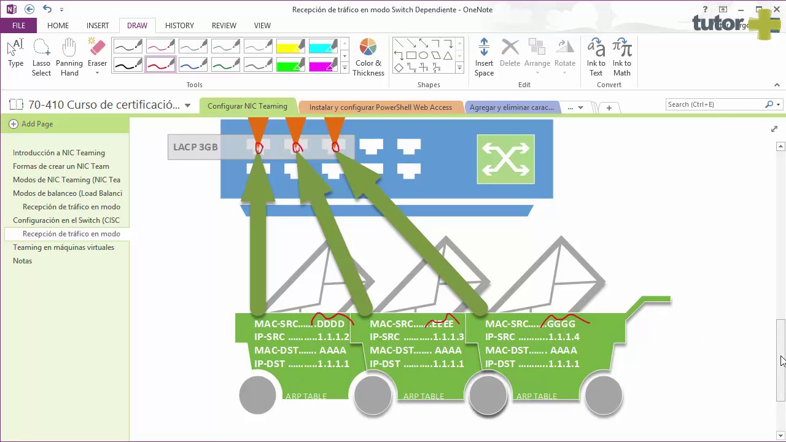
Task: Pick the thin black pen
Action: [128, 46]
